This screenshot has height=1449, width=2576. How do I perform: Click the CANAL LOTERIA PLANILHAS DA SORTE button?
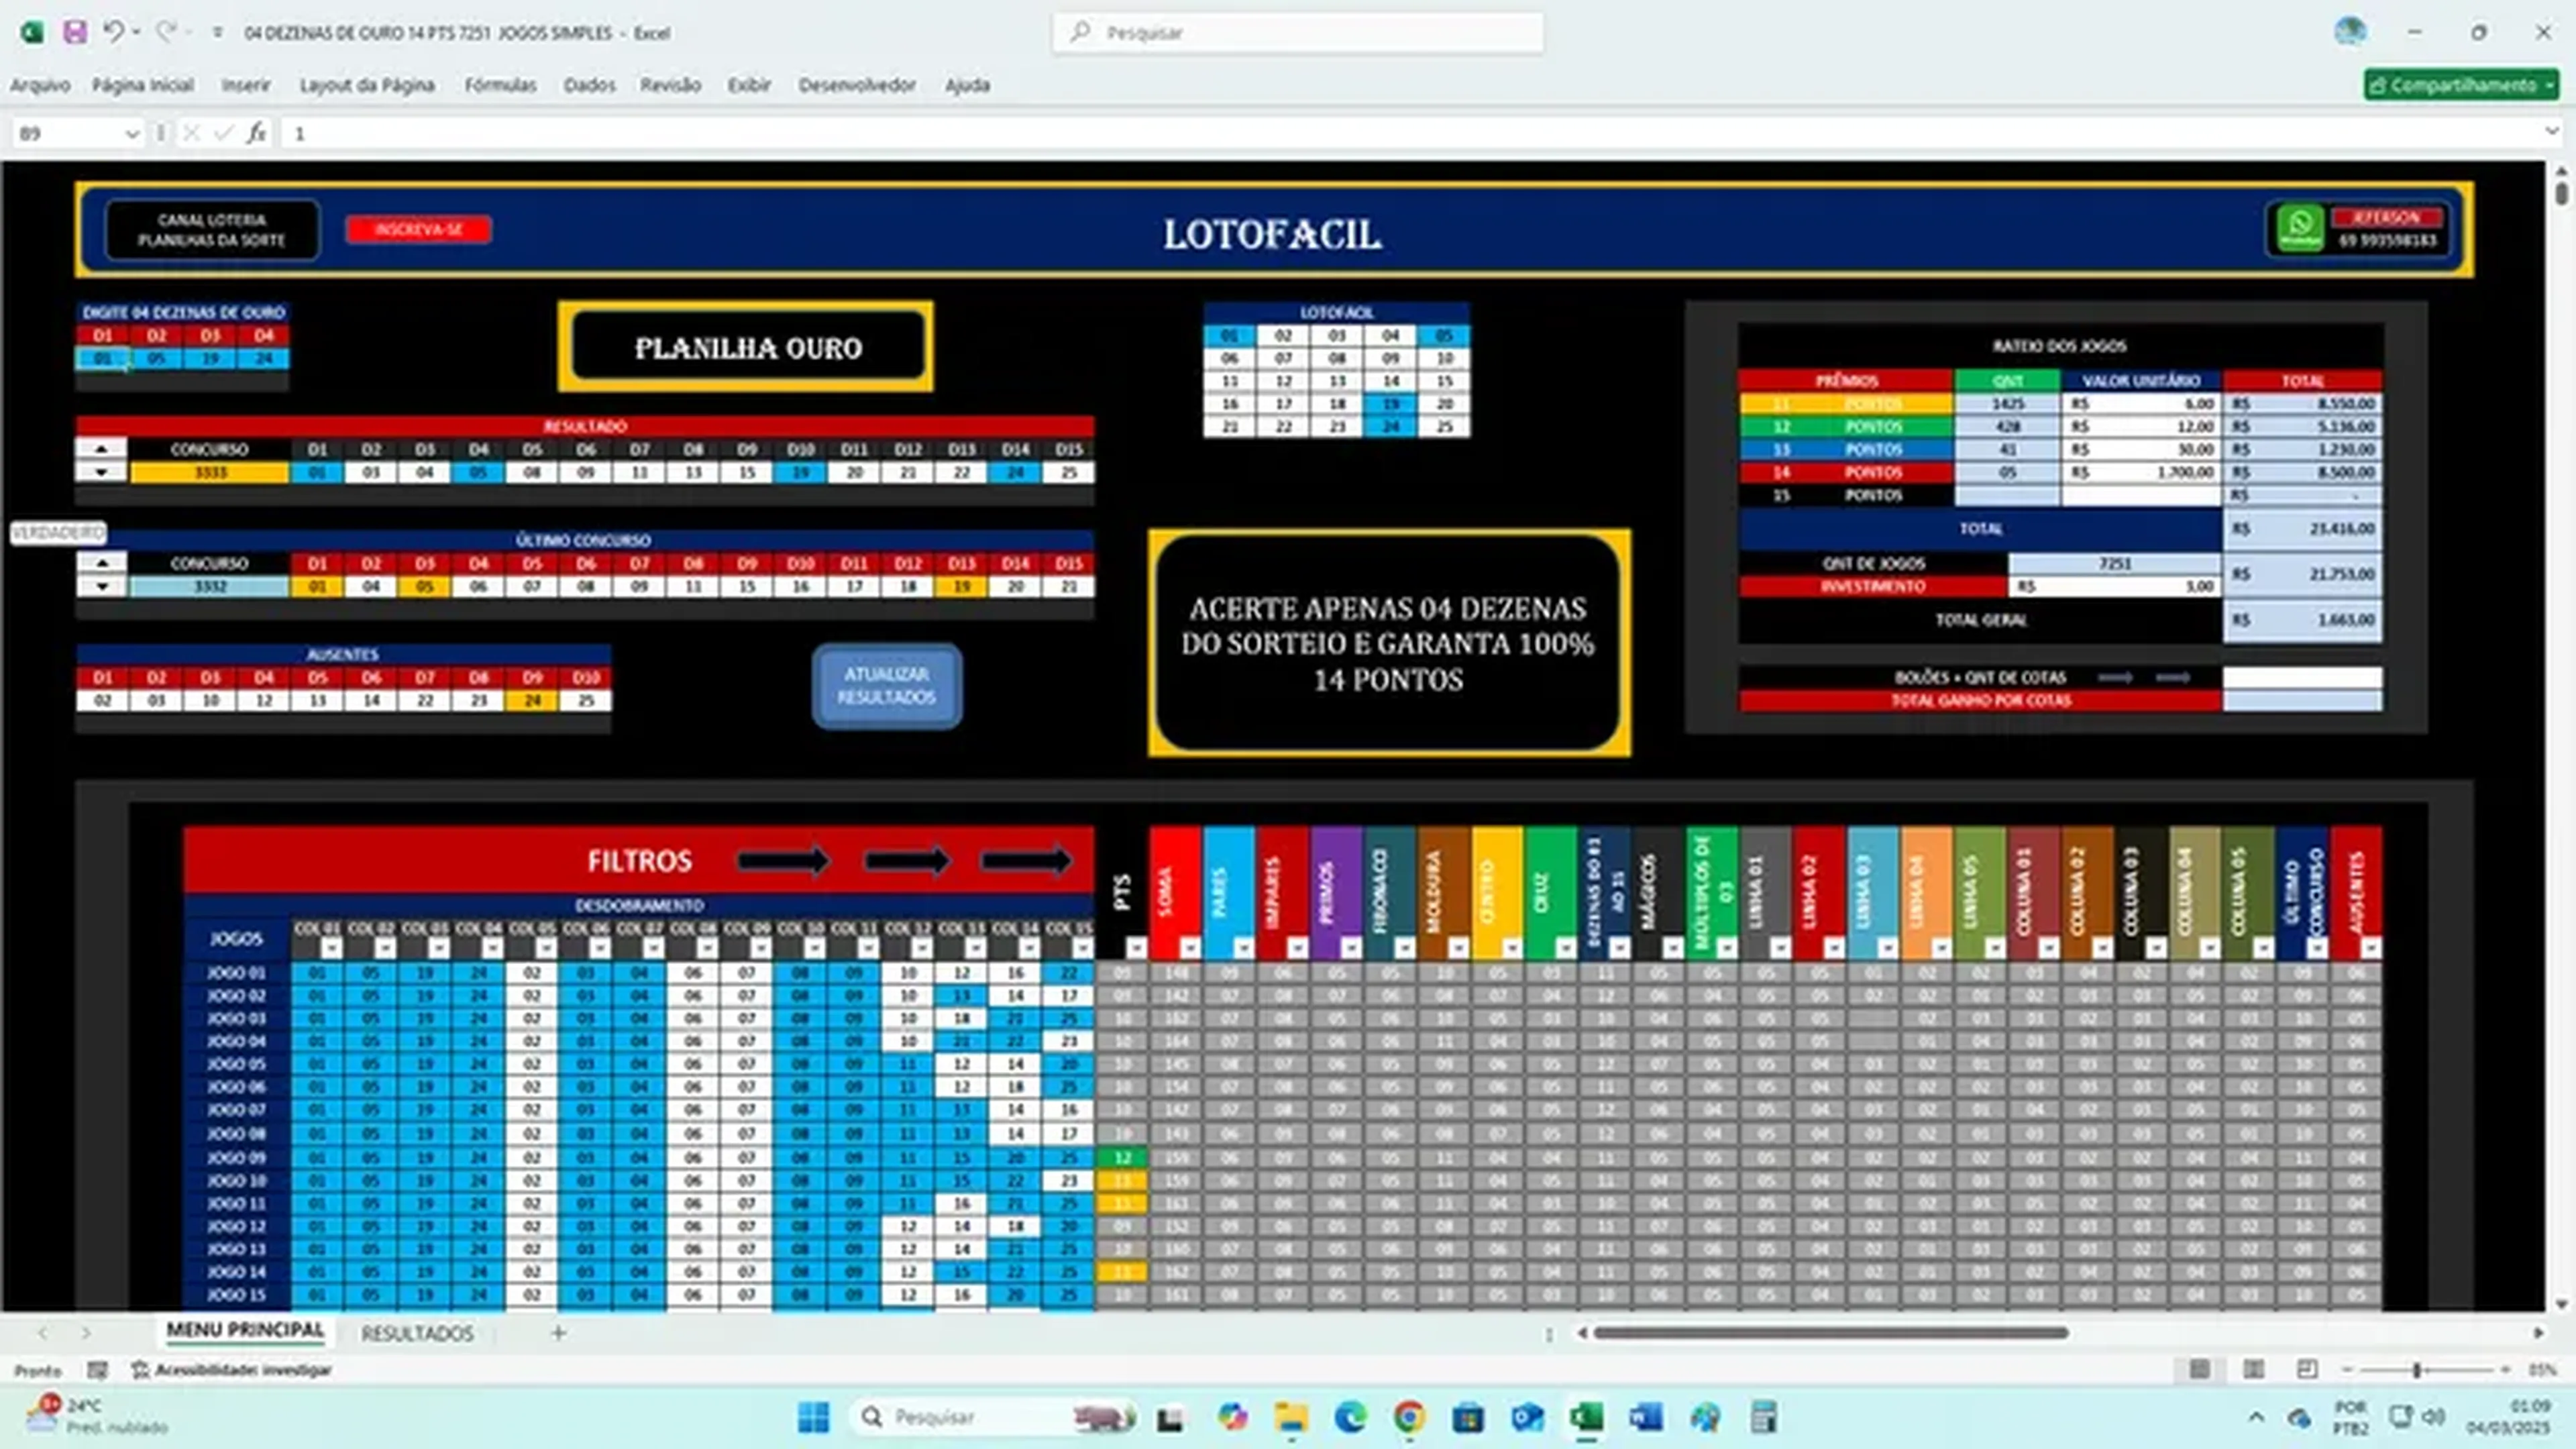click(212, 230)
